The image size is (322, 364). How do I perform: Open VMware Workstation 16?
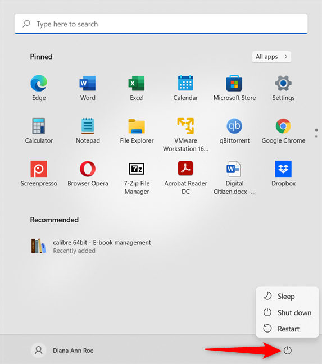point(185,135)
